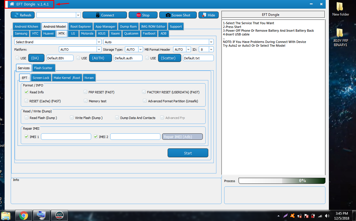Open the ID dropdown showing 8
The image size is (356, 221).
[x=206, y=50]
